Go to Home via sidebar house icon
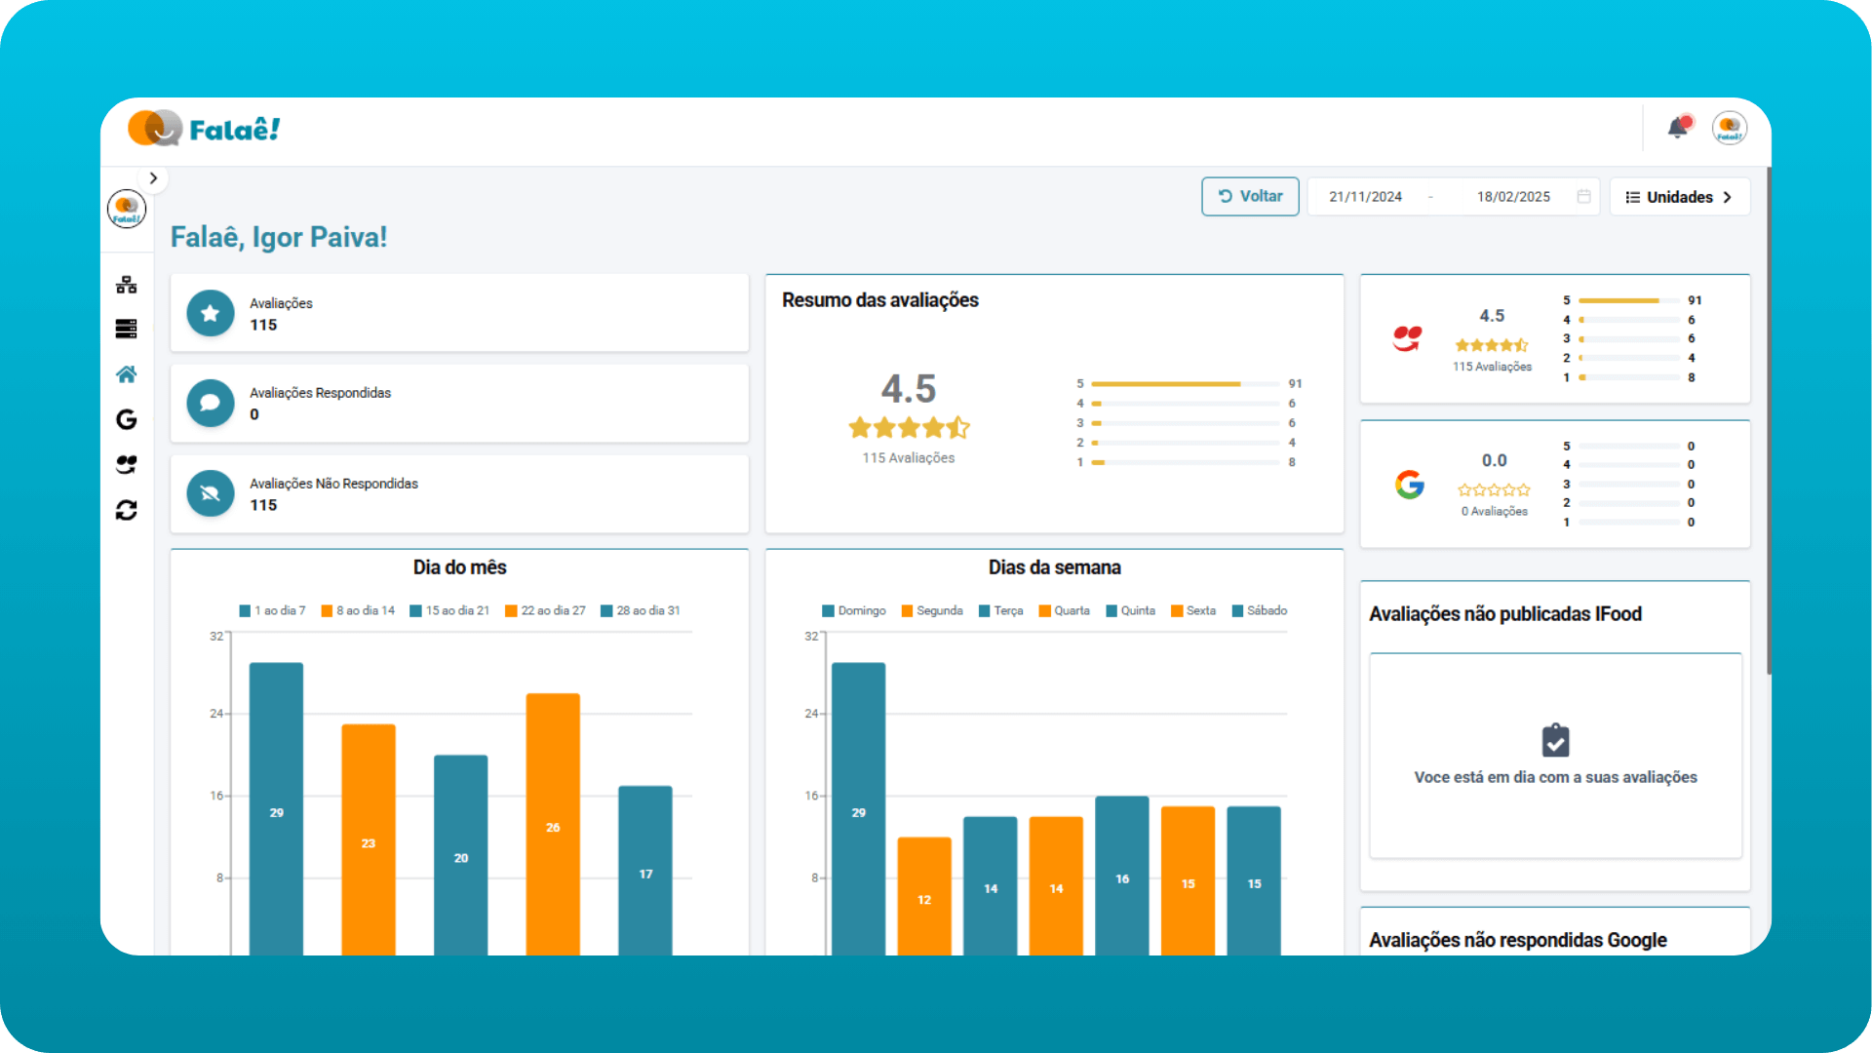The image size is (1872, 1053). [x=126, y=374]
